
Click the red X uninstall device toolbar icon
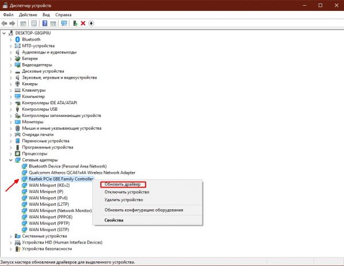(83, 24)
